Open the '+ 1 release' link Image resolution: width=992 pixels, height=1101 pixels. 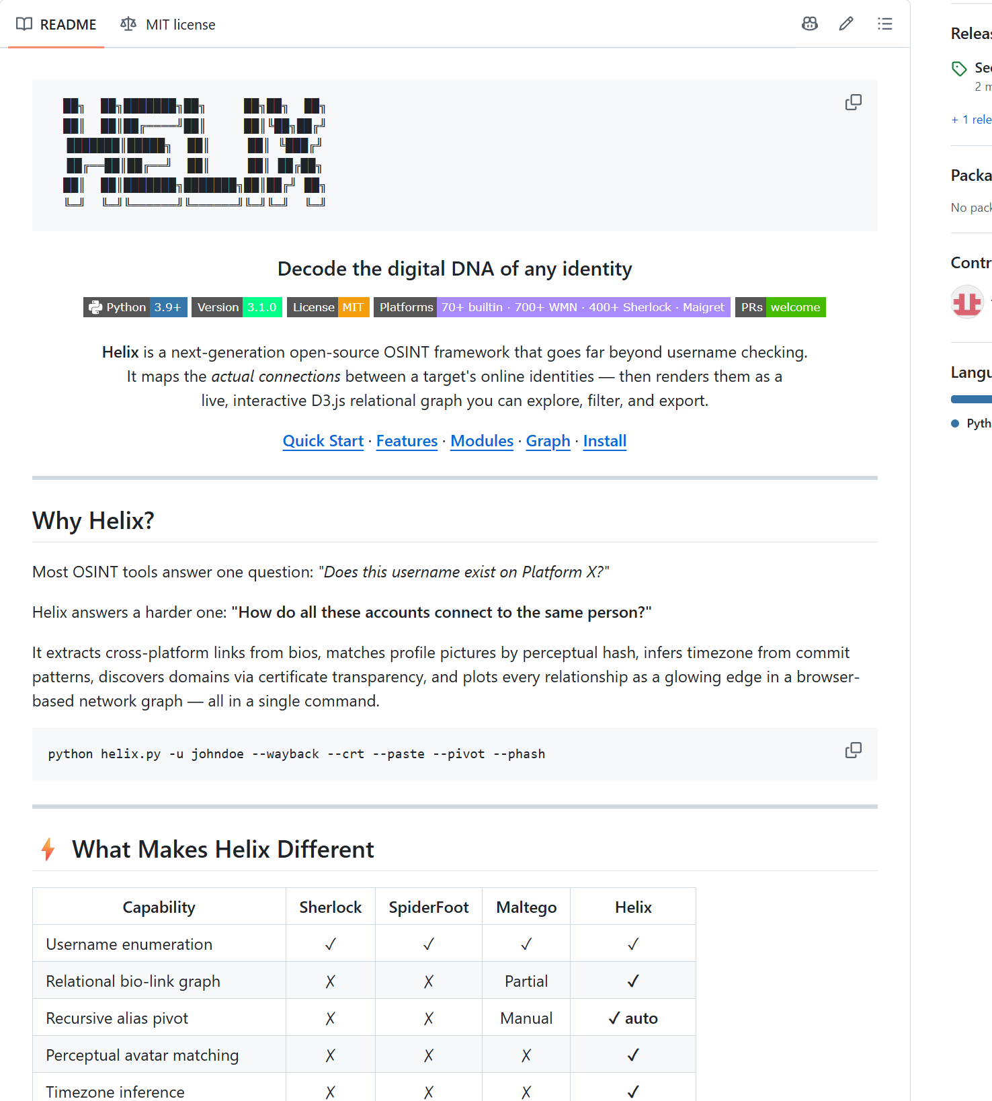pyautogui.click(x=971, y=120)
